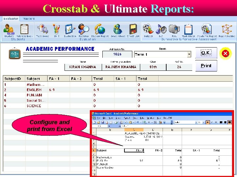Click the Chart Wizard icon in Excel
The width and height of the screenshot is (237, 177).
click(x=160, y=122)
